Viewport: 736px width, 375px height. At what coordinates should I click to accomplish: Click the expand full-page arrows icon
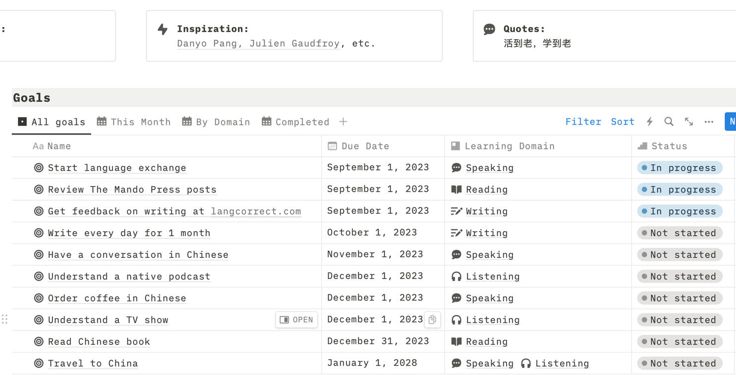pyautogui.click(x=689, y=122)
